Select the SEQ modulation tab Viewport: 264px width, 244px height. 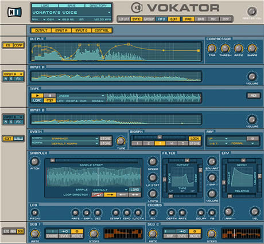(x=20, y=231)
